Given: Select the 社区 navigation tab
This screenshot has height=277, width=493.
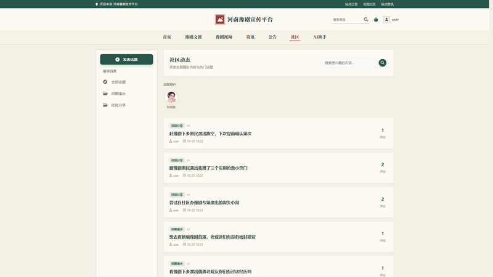Looking at the screenshot, I should (295, 37).
